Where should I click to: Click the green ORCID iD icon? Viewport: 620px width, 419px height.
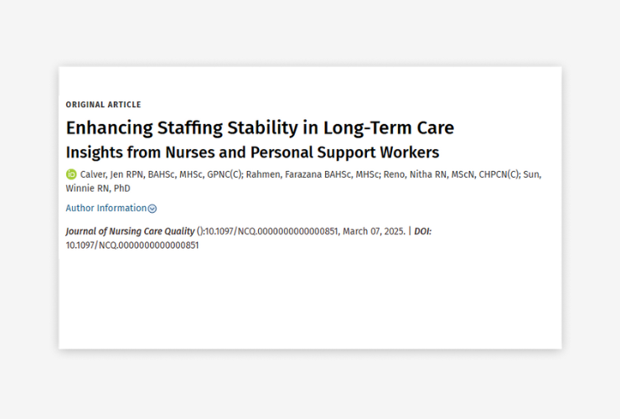71,174
